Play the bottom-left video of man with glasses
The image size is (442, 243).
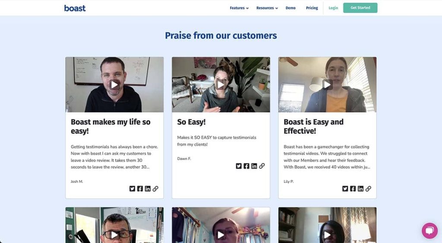pyautogui.click(x=114, y=234)
